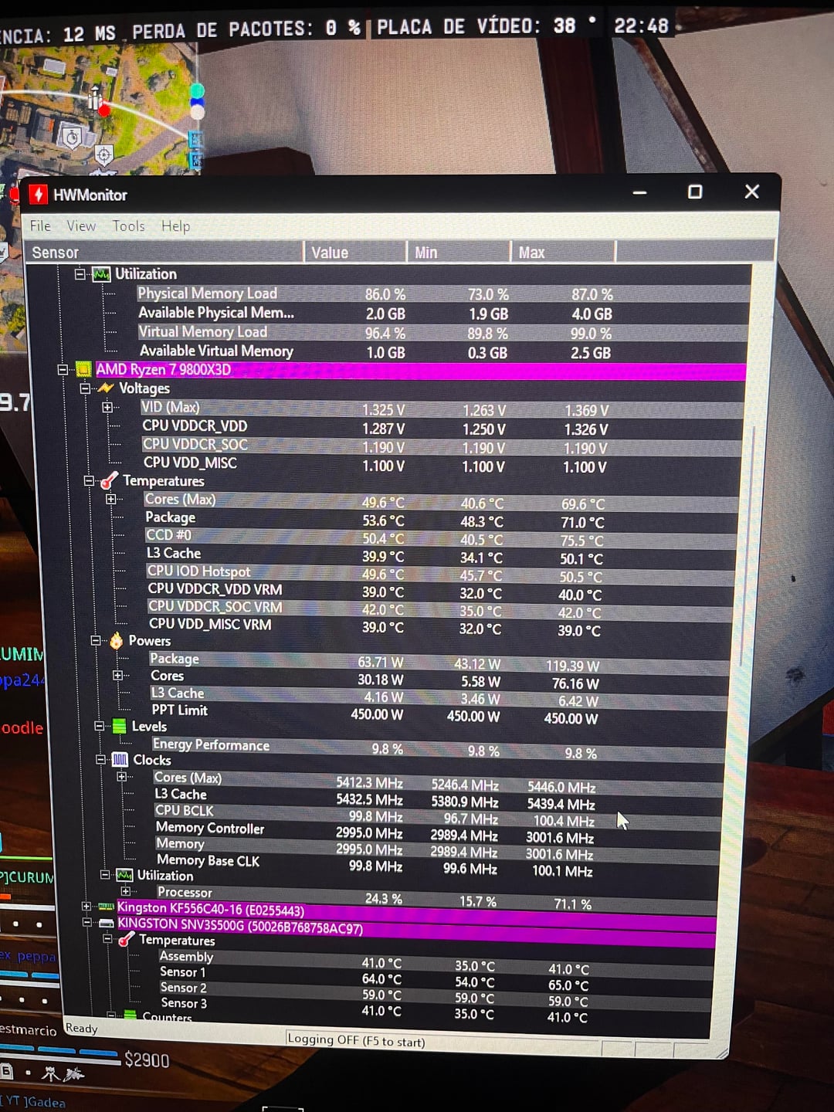Expand the VID (Max) entry
The height and width of the screenshot is (1112, 834).
[107, 407]
